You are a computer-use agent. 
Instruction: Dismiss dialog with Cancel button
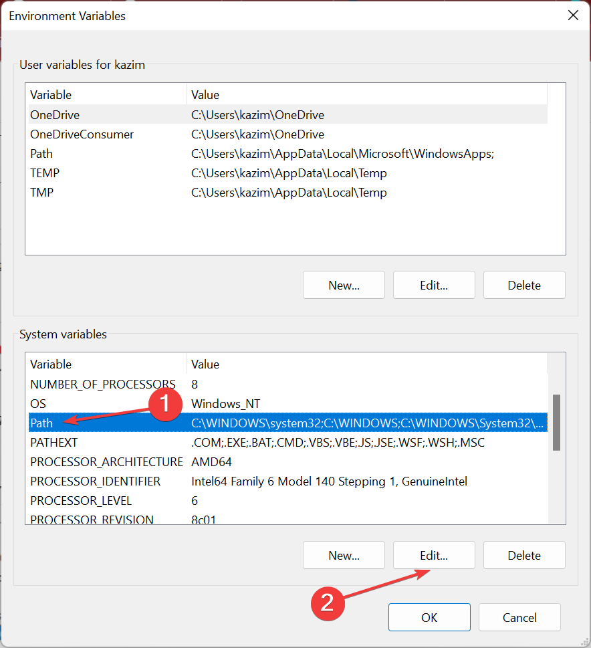point(519,617)
